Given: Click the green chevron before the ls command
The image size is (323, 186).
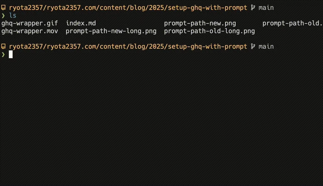Looking at the screenshot, I should point(3,16).
